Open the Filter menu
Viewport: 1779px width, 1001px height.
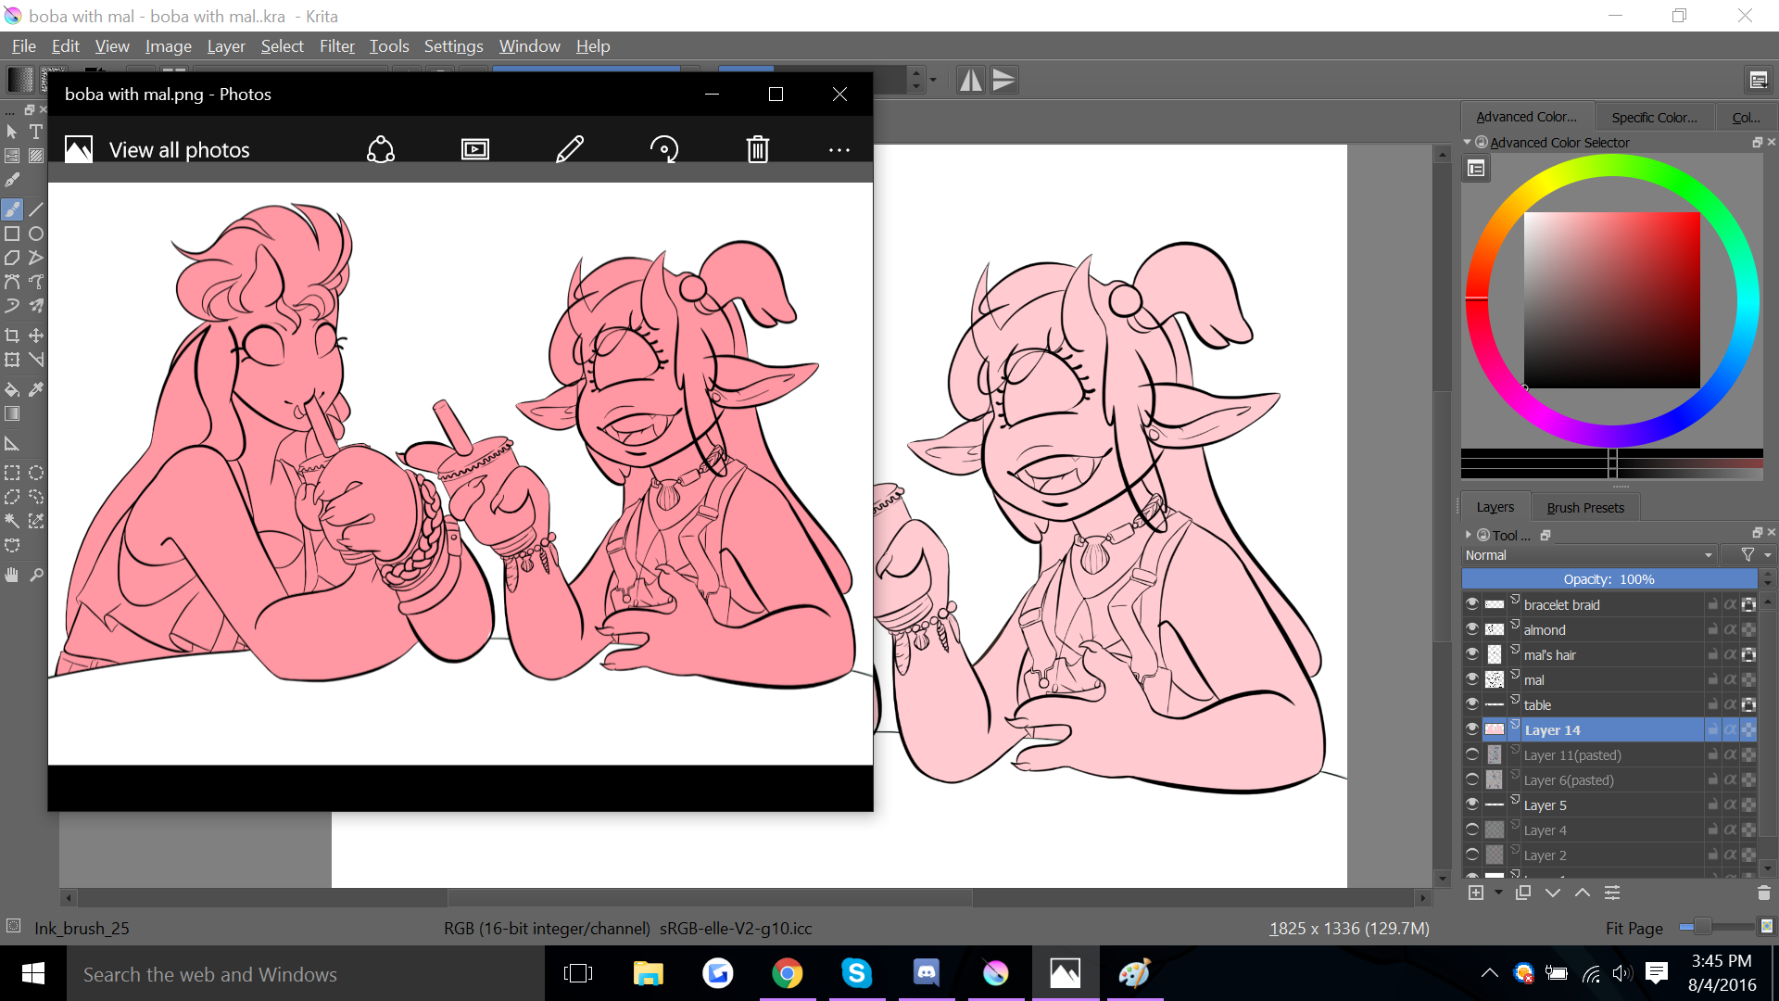click(336, 46)
